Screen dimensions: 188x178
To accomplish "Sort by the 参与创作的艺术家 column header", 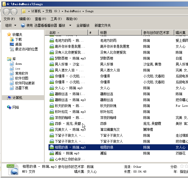I will [x=158, y=33].
